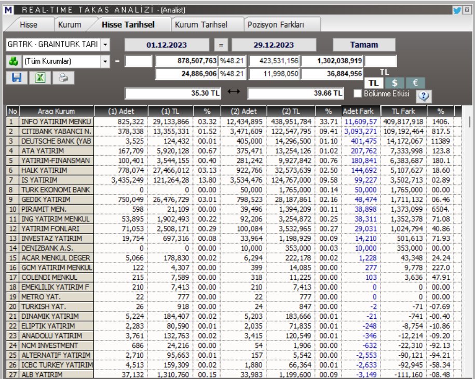The image size is (475, 379).
Task: Click the No column header
Action: [13, 111]
